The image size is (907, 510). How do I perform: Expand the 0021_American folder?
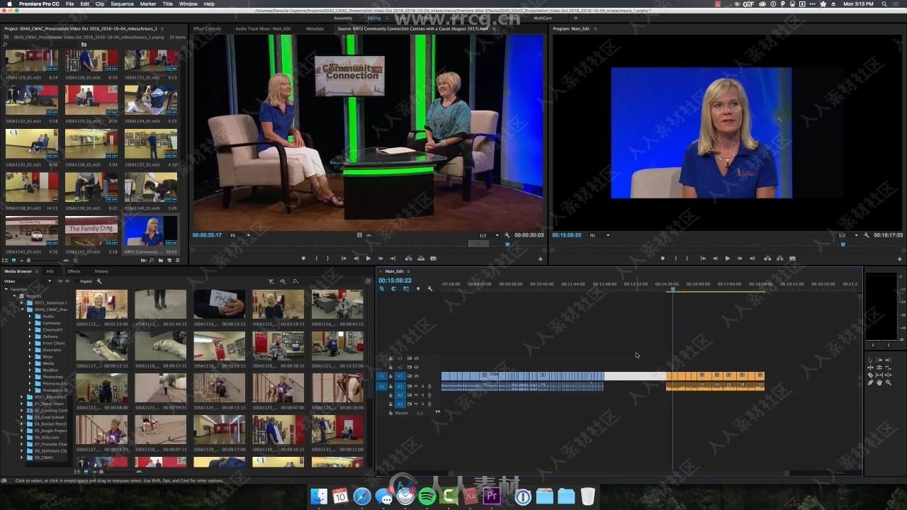(21, 303)
